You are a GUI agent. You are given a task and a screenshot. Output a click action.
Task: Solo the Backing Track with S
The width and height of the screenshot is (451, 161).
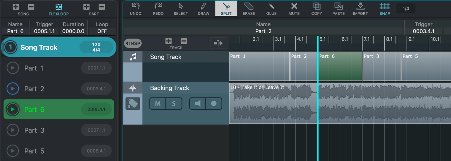tap(174, 104)
